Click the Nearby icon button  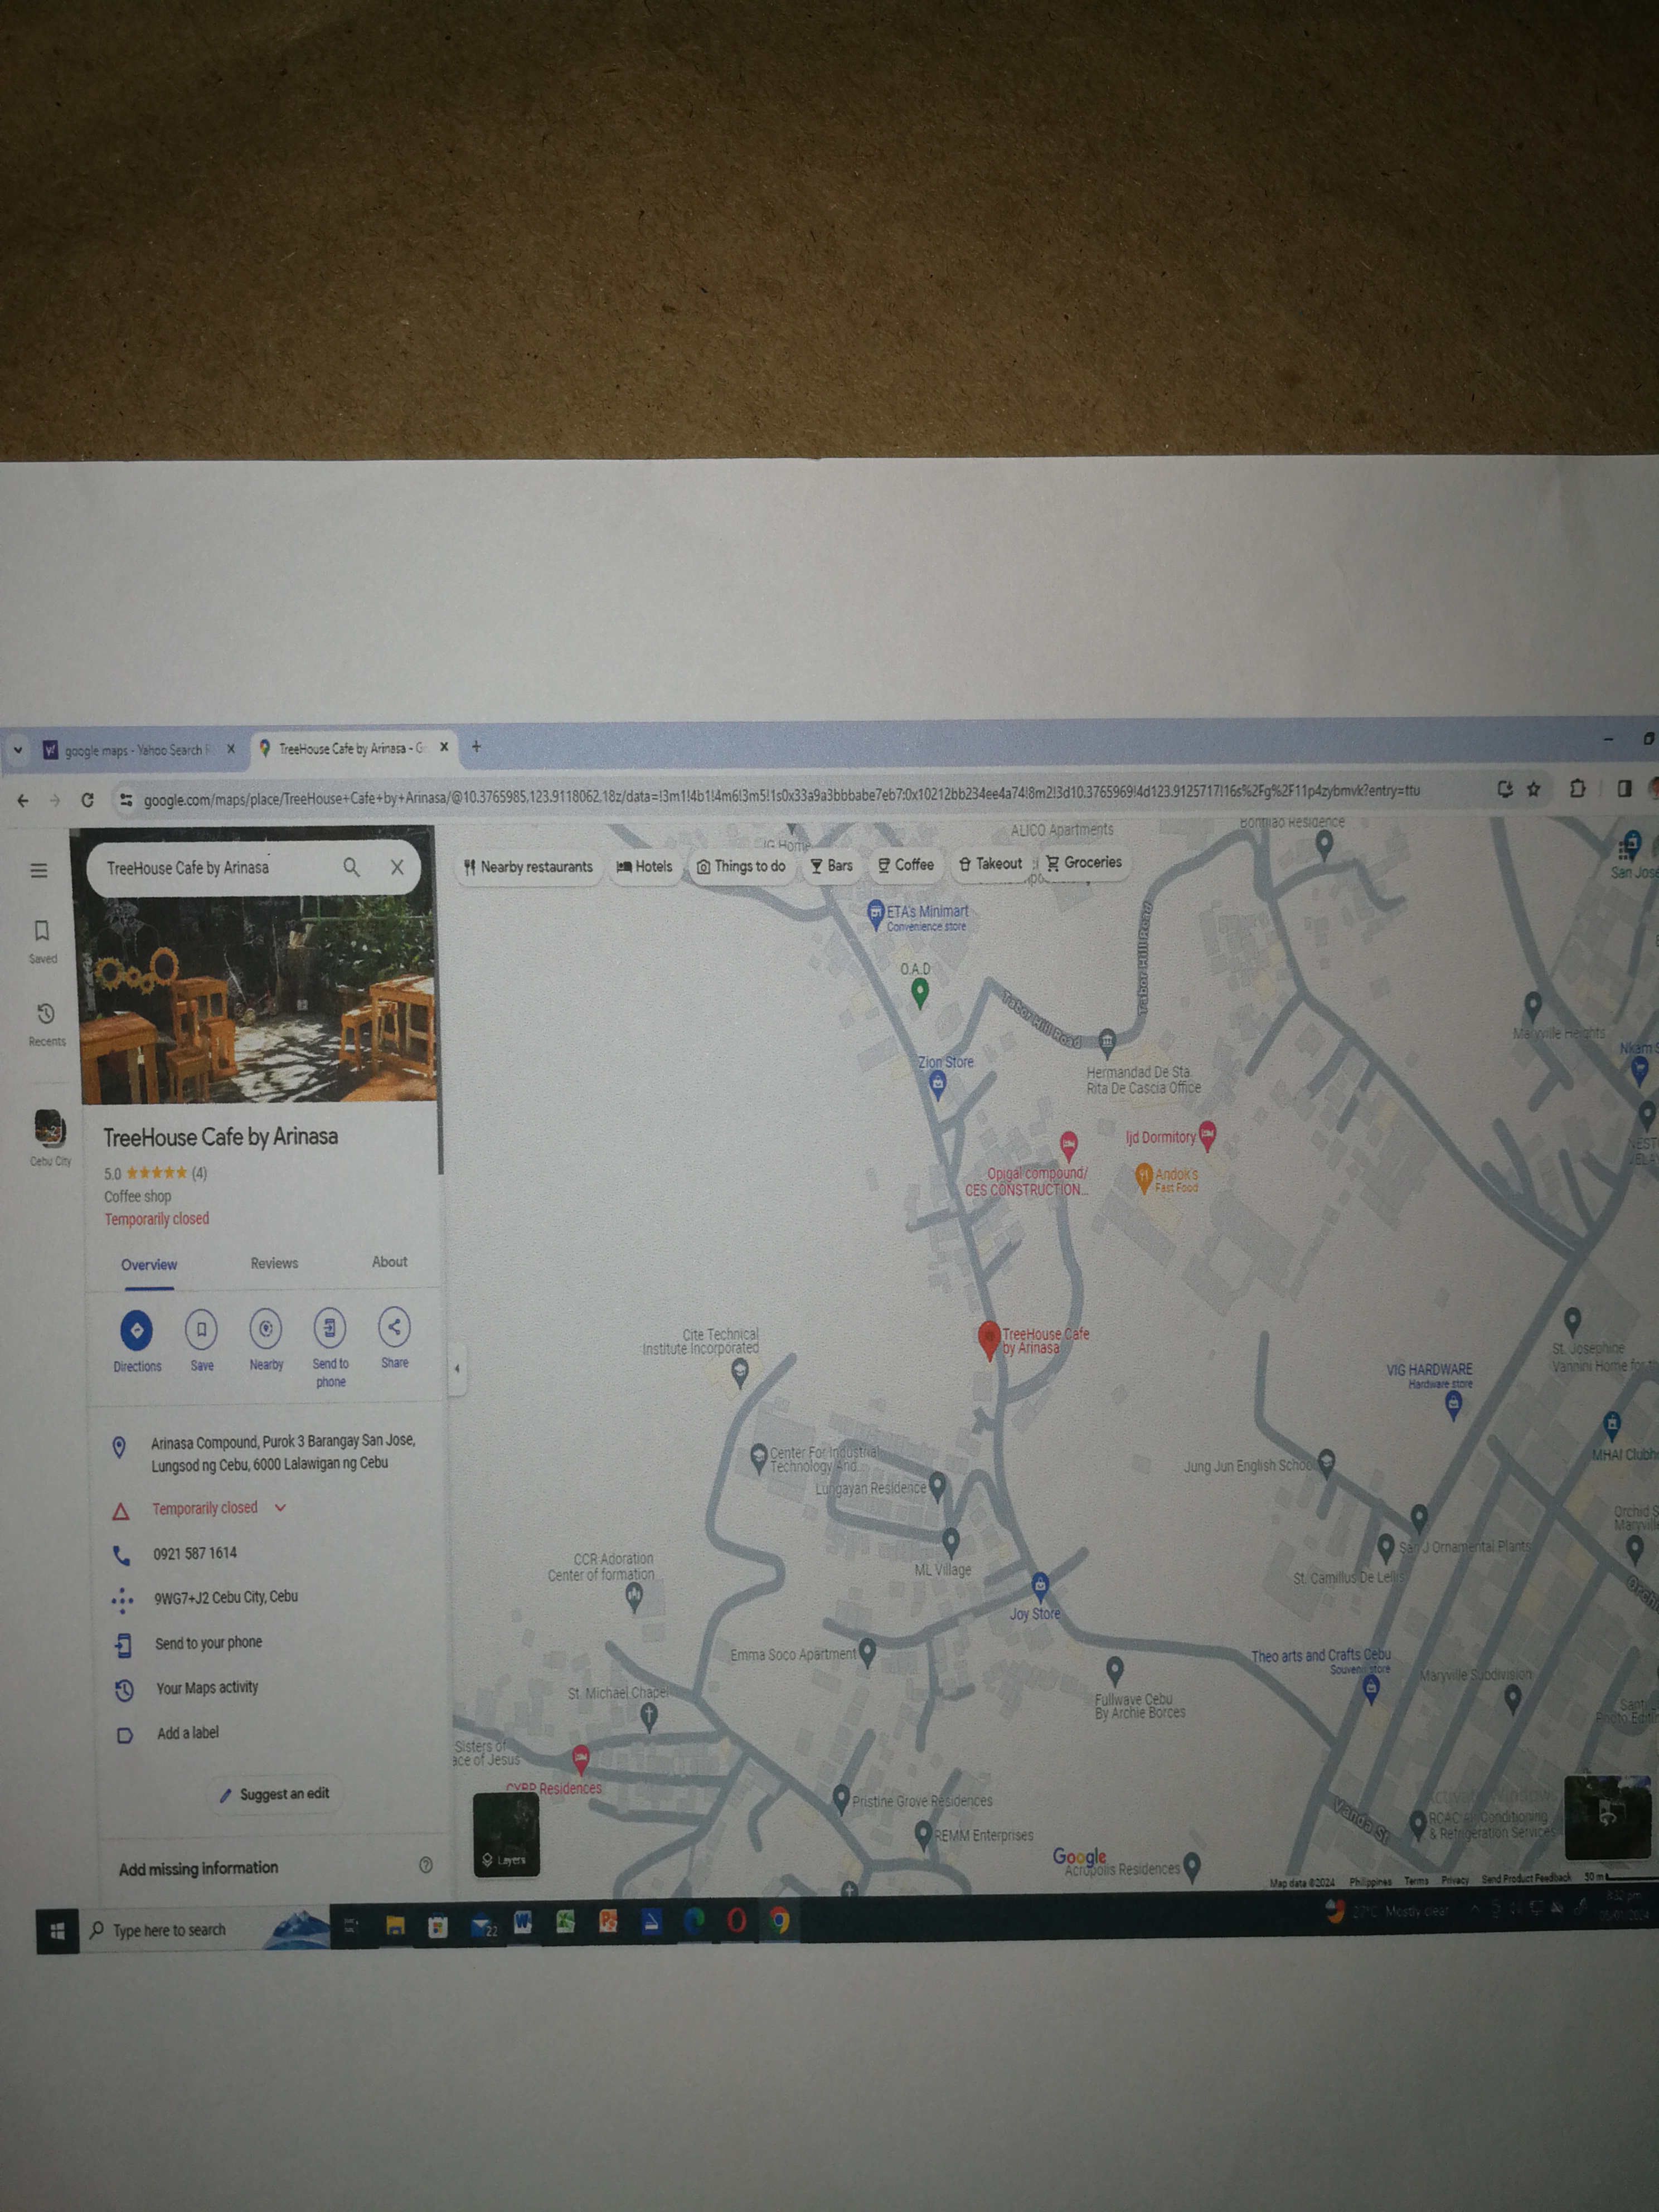click(x=265, y=1328)
